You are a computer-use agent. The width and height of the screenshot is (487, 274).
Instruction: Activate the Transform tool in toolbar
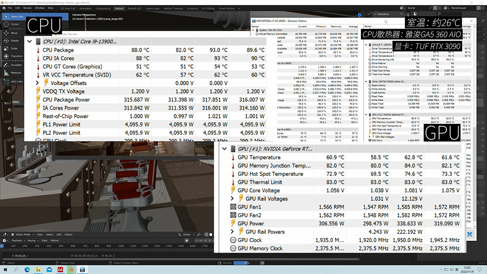[x=13, y=56]
